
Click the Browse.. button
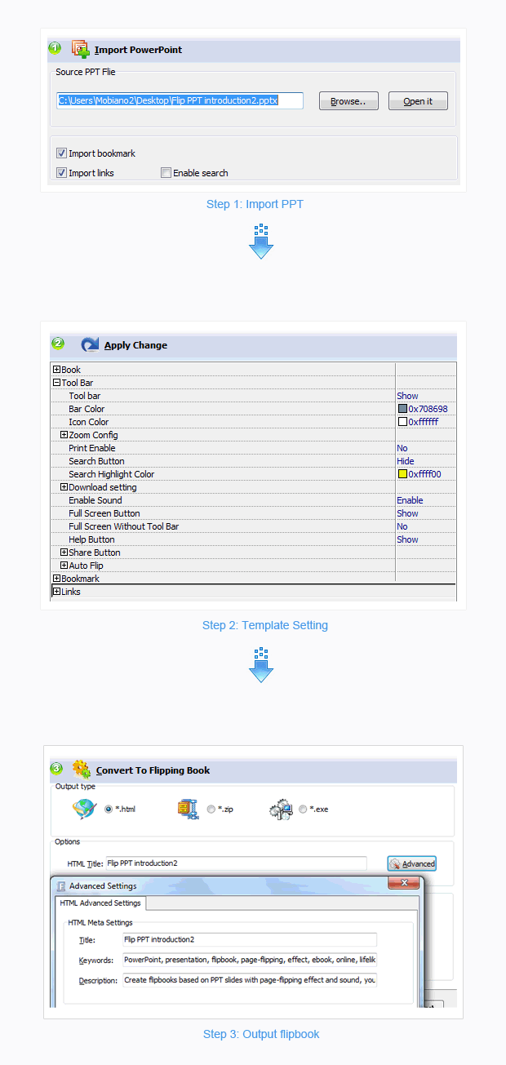[x=348, y=101]
